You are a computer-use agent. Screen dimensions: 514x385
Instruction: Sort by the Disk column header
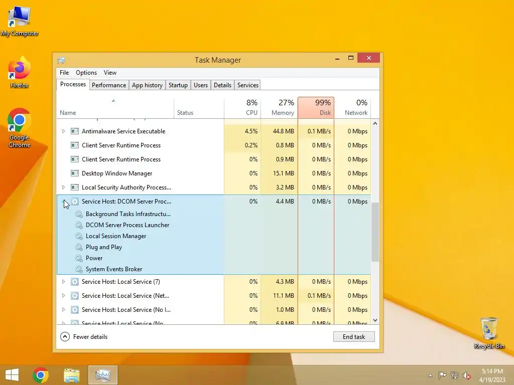(316, 108)
